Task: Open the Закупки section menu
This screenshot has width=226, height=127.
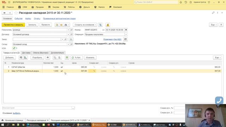Action: (54, 7)
